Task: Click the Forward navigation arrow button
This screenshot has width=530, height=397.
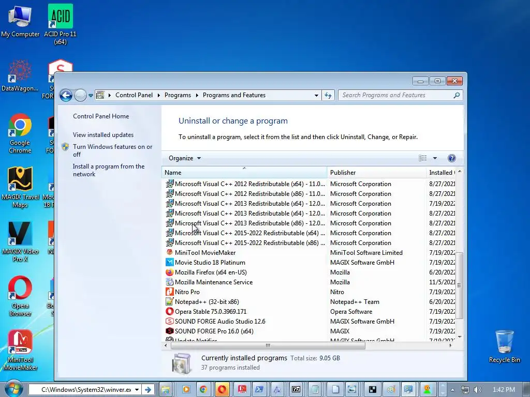Action: click(80, 95)
